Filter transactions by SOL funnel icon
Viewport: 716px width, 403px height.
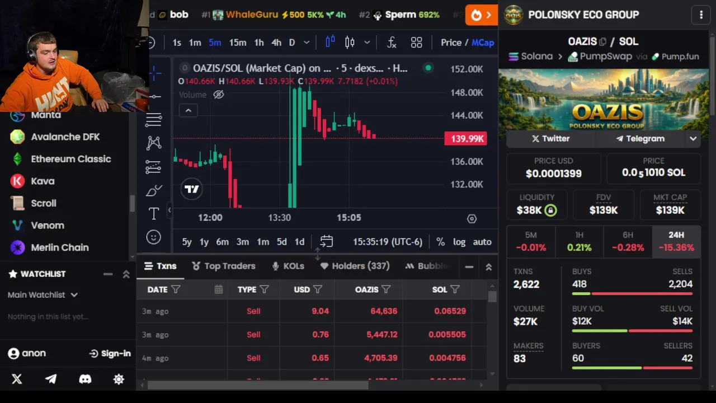click(454, 289)
